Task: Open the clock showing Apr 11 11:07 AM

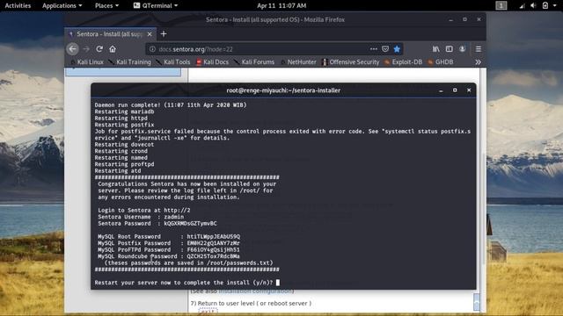Action: (281, 5)
